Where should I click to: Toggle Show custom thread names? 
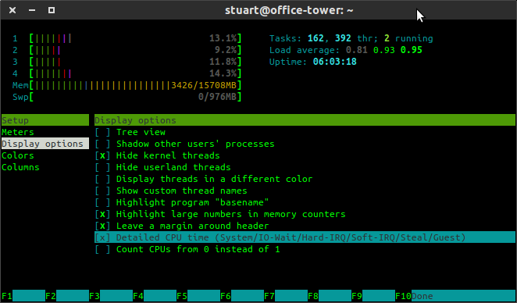click(x=102, y=191)
